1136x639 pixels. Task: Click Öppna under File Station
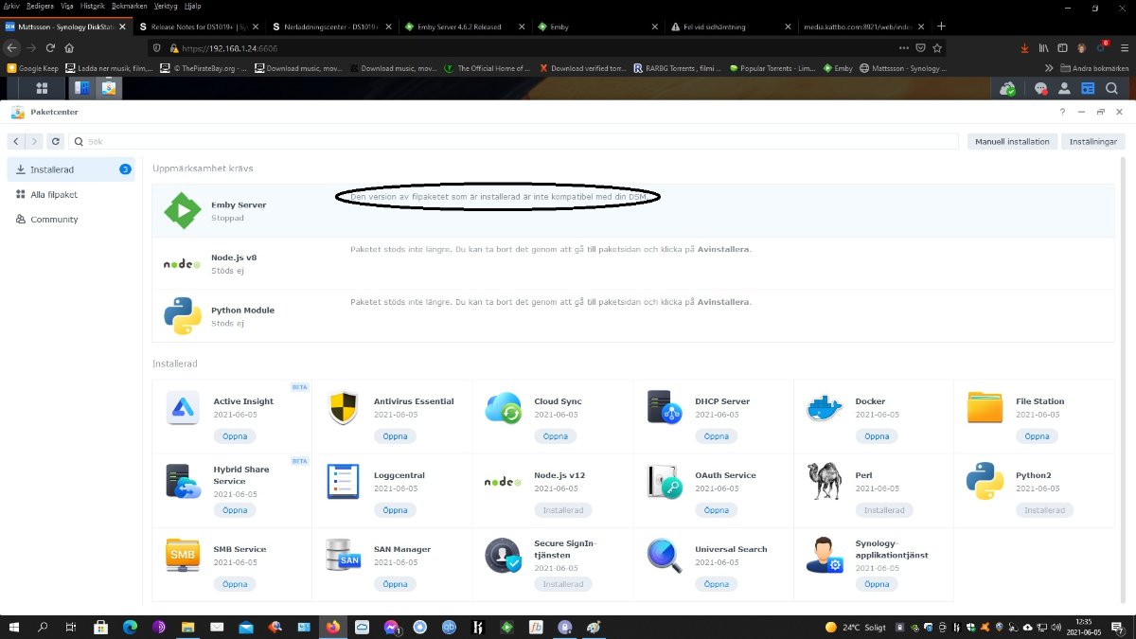[1037, 436]
